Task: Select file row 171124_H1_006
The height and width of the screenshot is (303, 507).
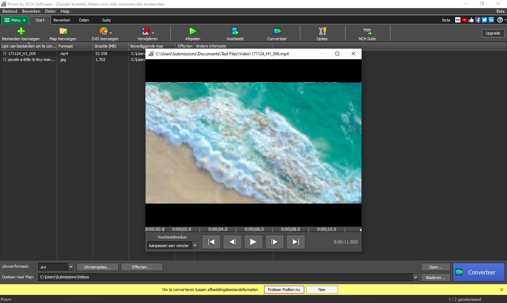Action: [x=73, y=54]
